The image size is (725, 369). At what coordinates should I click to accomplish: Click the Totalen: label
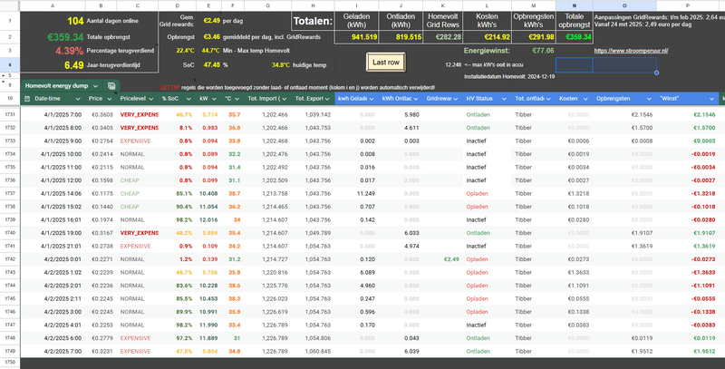click(313, 21)
